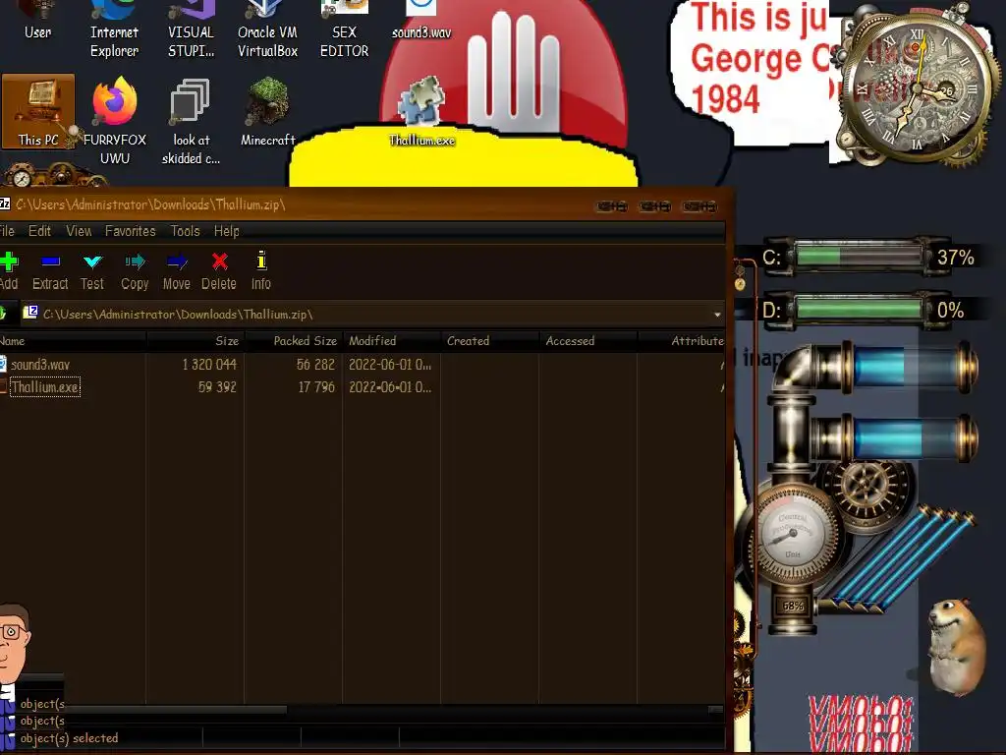Click the 7z icon in title bar

coord(5,204)
